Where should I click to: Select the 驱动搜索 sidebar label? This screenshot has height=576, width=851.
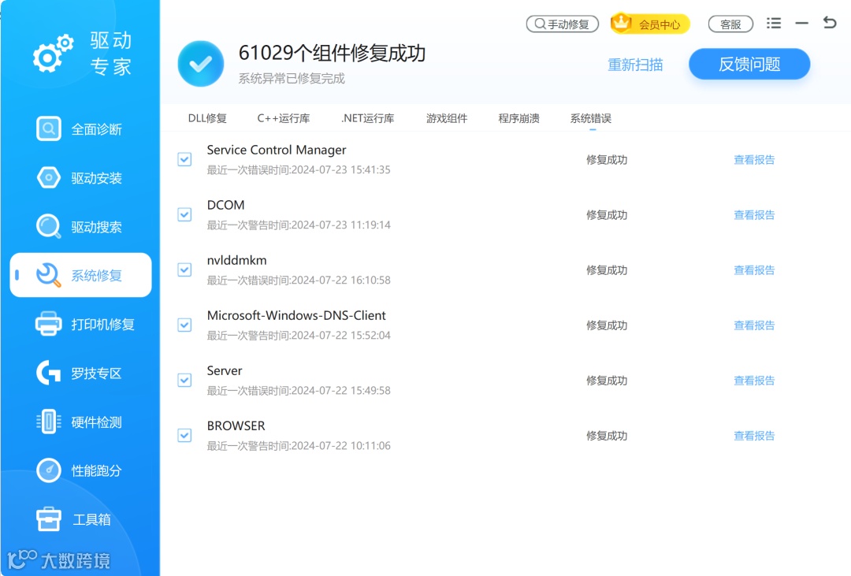pos(97,227)
